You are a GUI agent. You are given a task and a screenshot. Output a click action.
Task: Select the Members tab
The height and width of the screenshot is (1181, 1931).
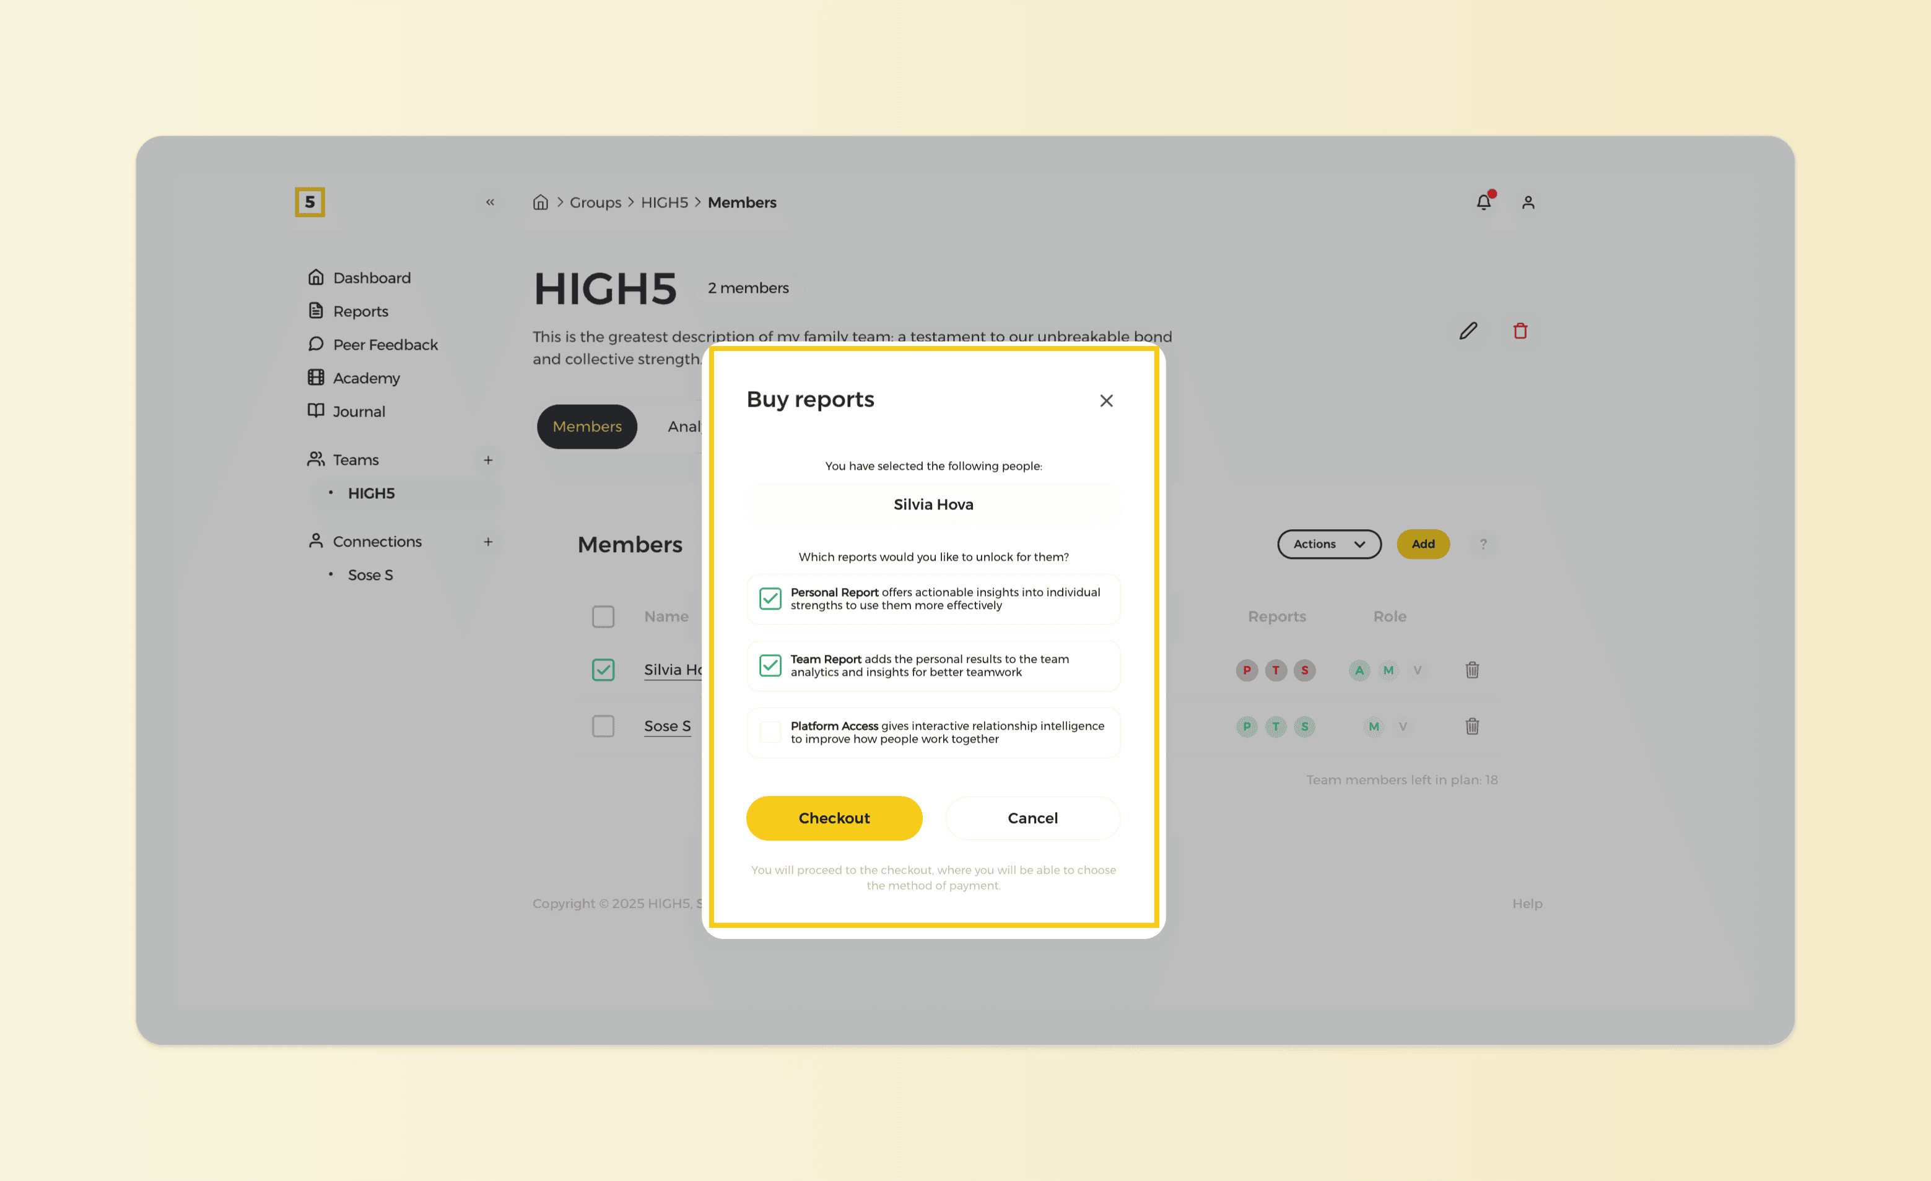(x=586, y=426)
